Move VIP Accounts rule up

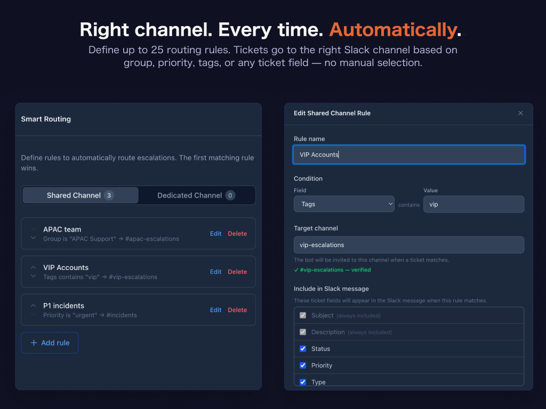click(34, 267)
